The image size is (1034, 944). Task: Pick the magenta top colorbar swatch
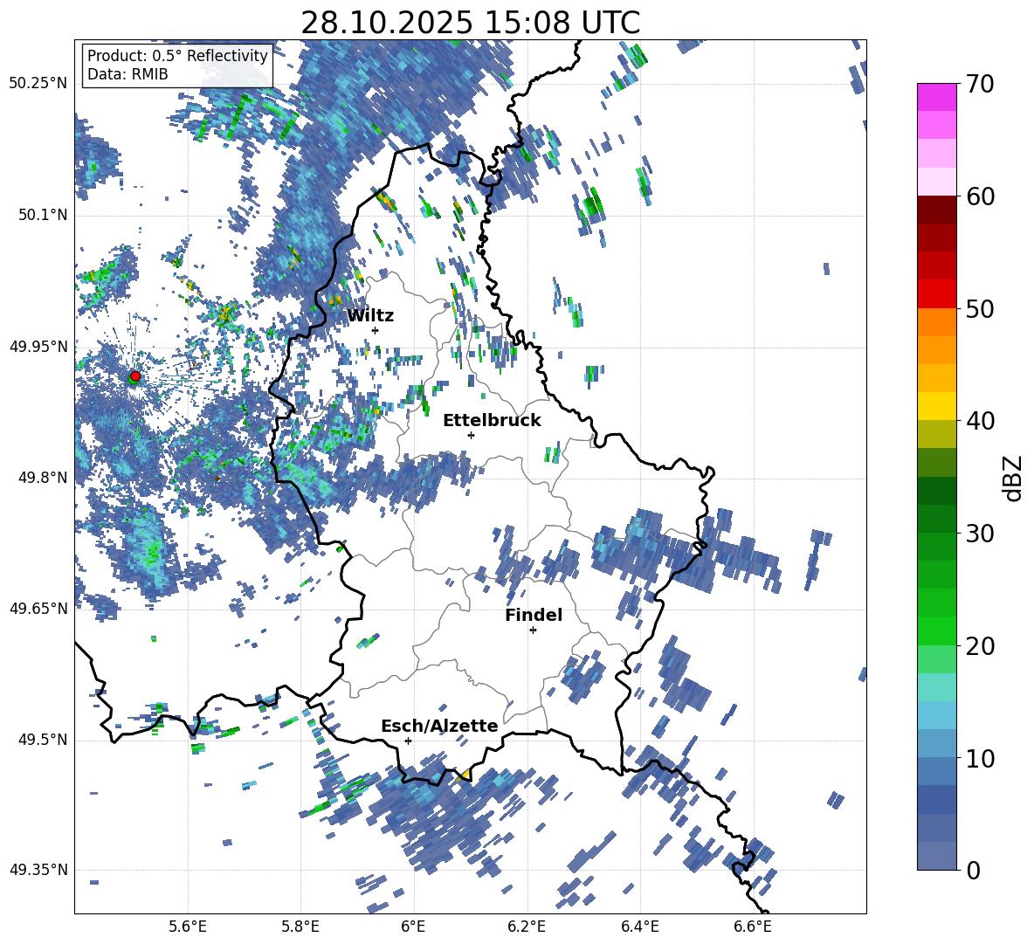(x=936, y=97)
